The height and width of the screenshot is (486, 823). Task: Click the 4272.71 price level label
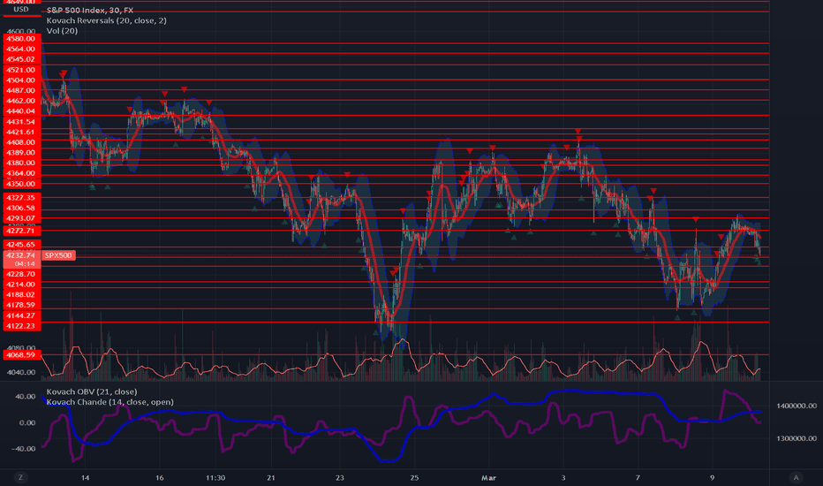21,231
